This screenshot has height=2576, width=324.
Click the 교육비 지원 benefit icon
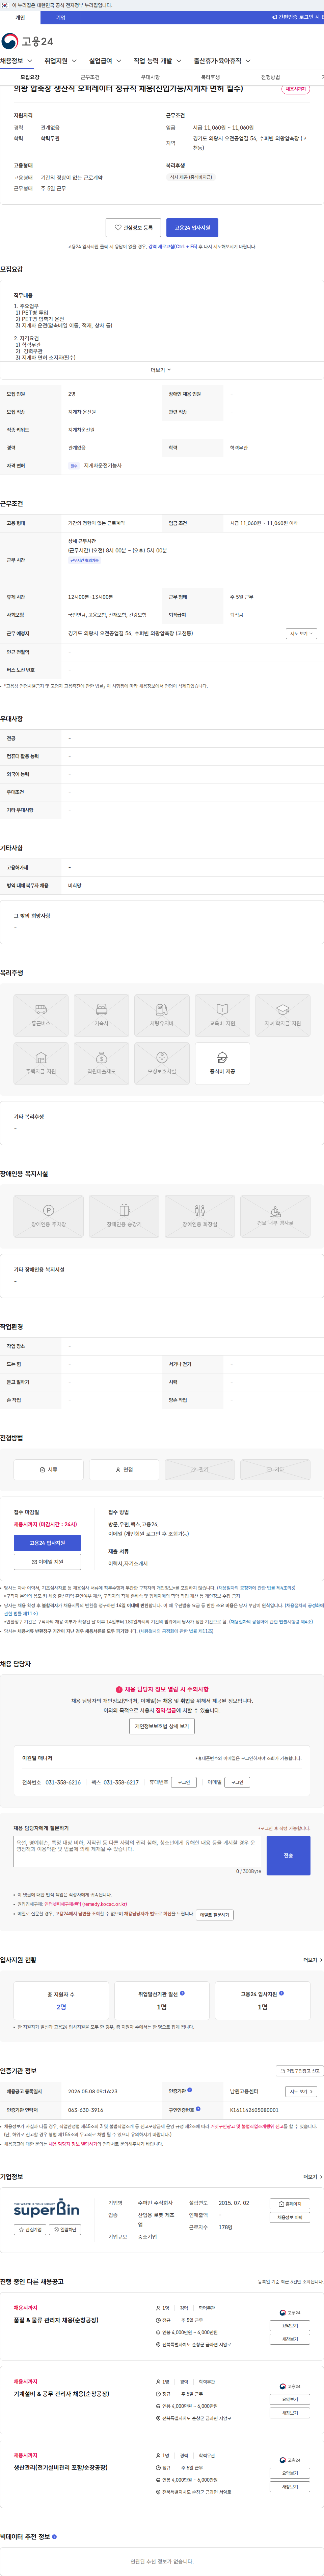(222, 1015)
